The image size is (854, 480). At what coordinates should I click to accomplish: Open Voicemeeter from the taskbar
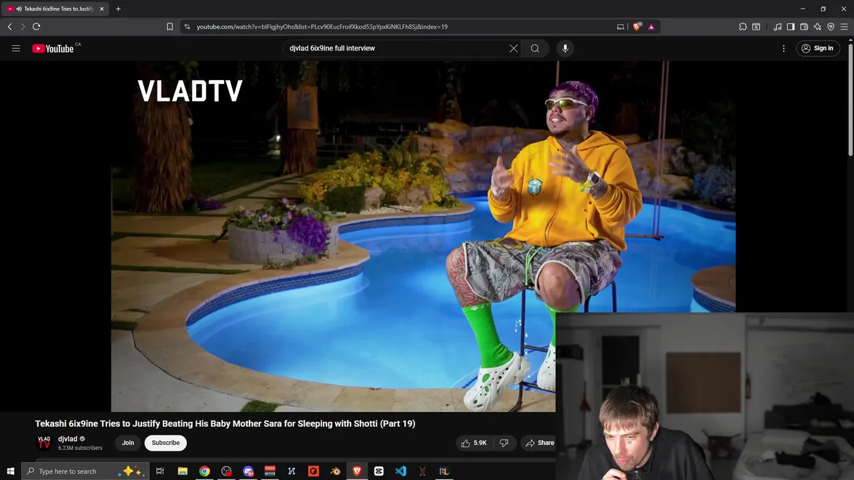coord(270,471)
